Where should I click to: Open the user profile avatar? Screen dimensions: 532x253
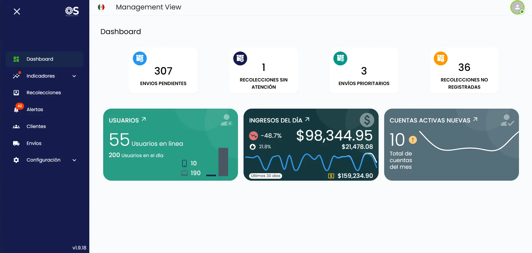point(517,7)
